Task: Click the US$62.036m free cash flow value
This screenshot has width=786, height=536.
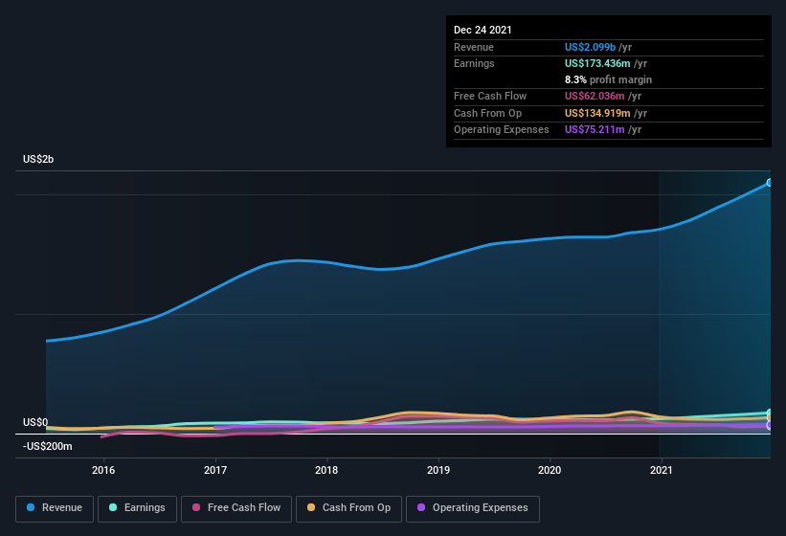Action: click(595, 96)
